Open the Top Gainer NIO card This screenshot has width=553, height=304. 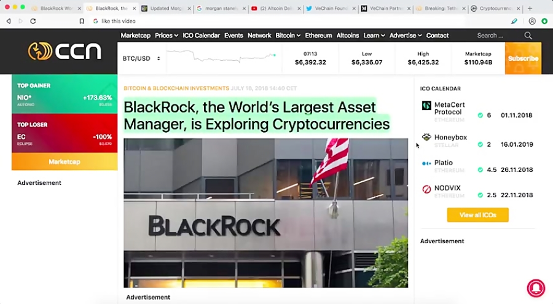click(x=65, y=94)
